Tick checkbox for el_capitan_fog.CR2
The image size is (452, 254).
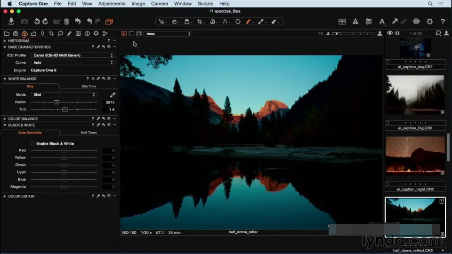click(387, 123)
